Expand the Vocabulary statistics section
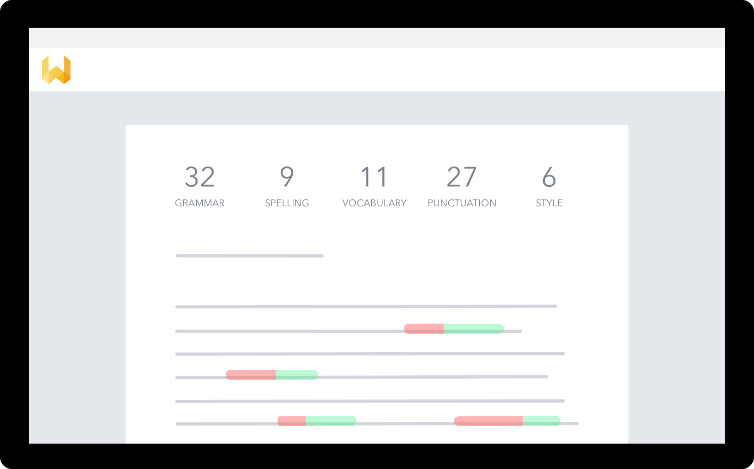 pyautogui.click(x=374, y=186)
